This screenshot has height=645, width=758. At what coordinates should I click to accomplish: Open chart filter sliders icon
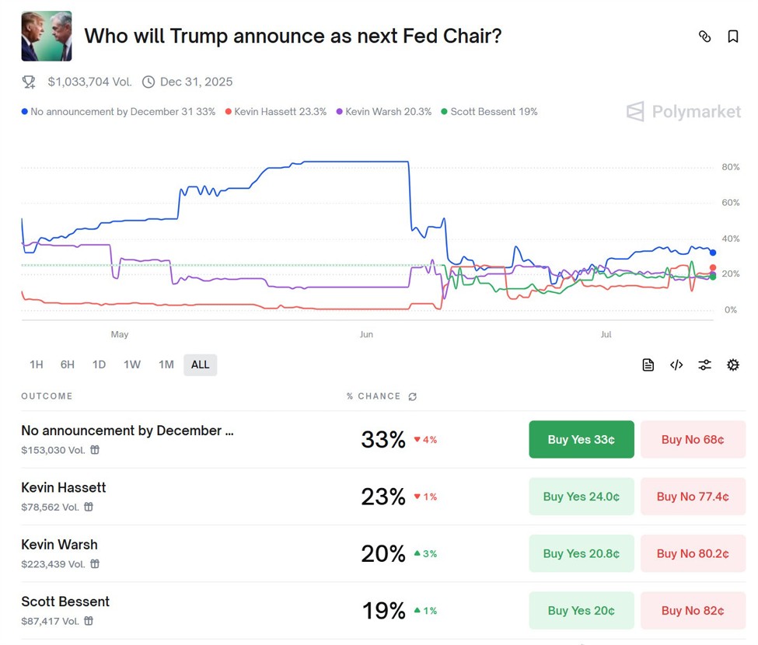pos(704,365)
